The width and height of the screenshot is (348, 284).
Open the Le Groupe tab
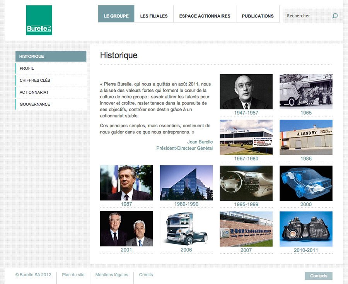point(116,16)
